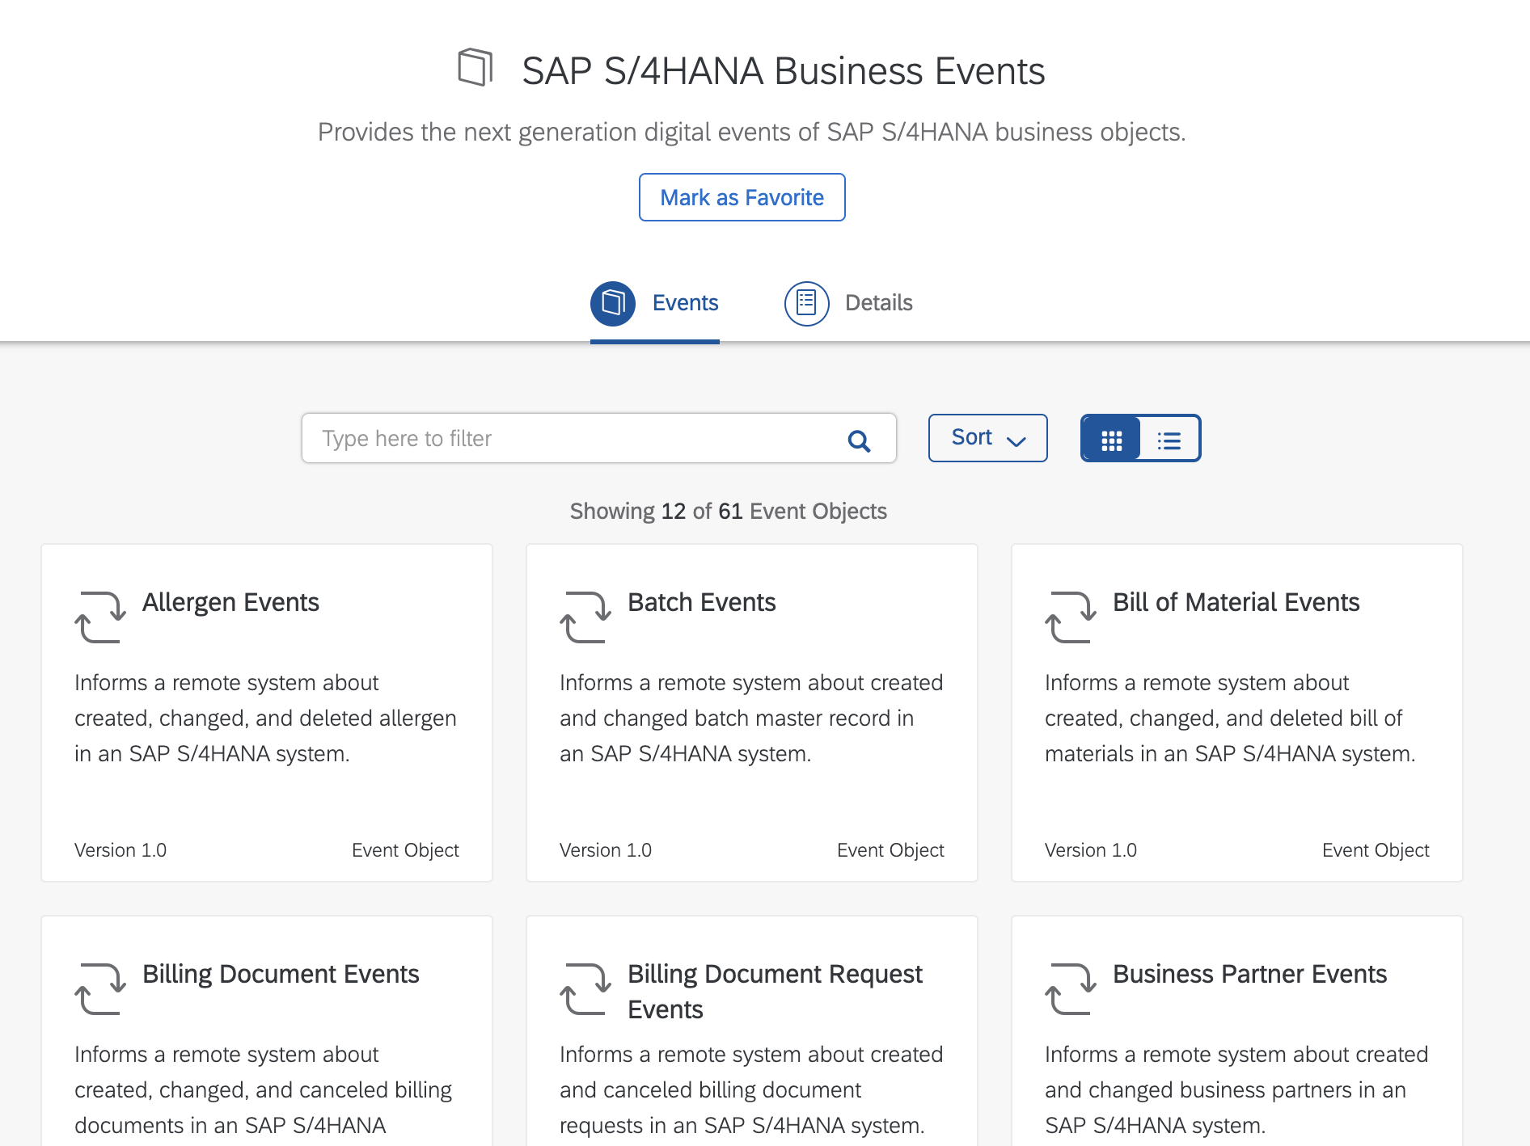
Task: Click 'Event Object' on Allergen Events card
Action: (405, 850)
